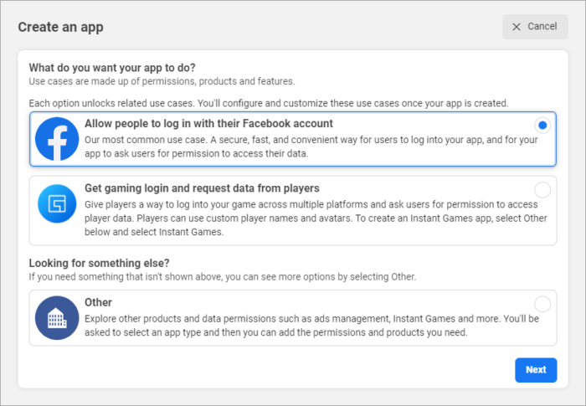Image resolution: width=586 pixels, height=406 pixels.
Task: Click 'If you need something that isn't shown above' text
Action: pyautogui.click(x=223, y=277)
